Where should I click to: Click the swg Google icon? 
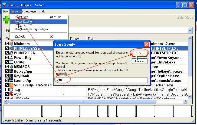point(11,90)
